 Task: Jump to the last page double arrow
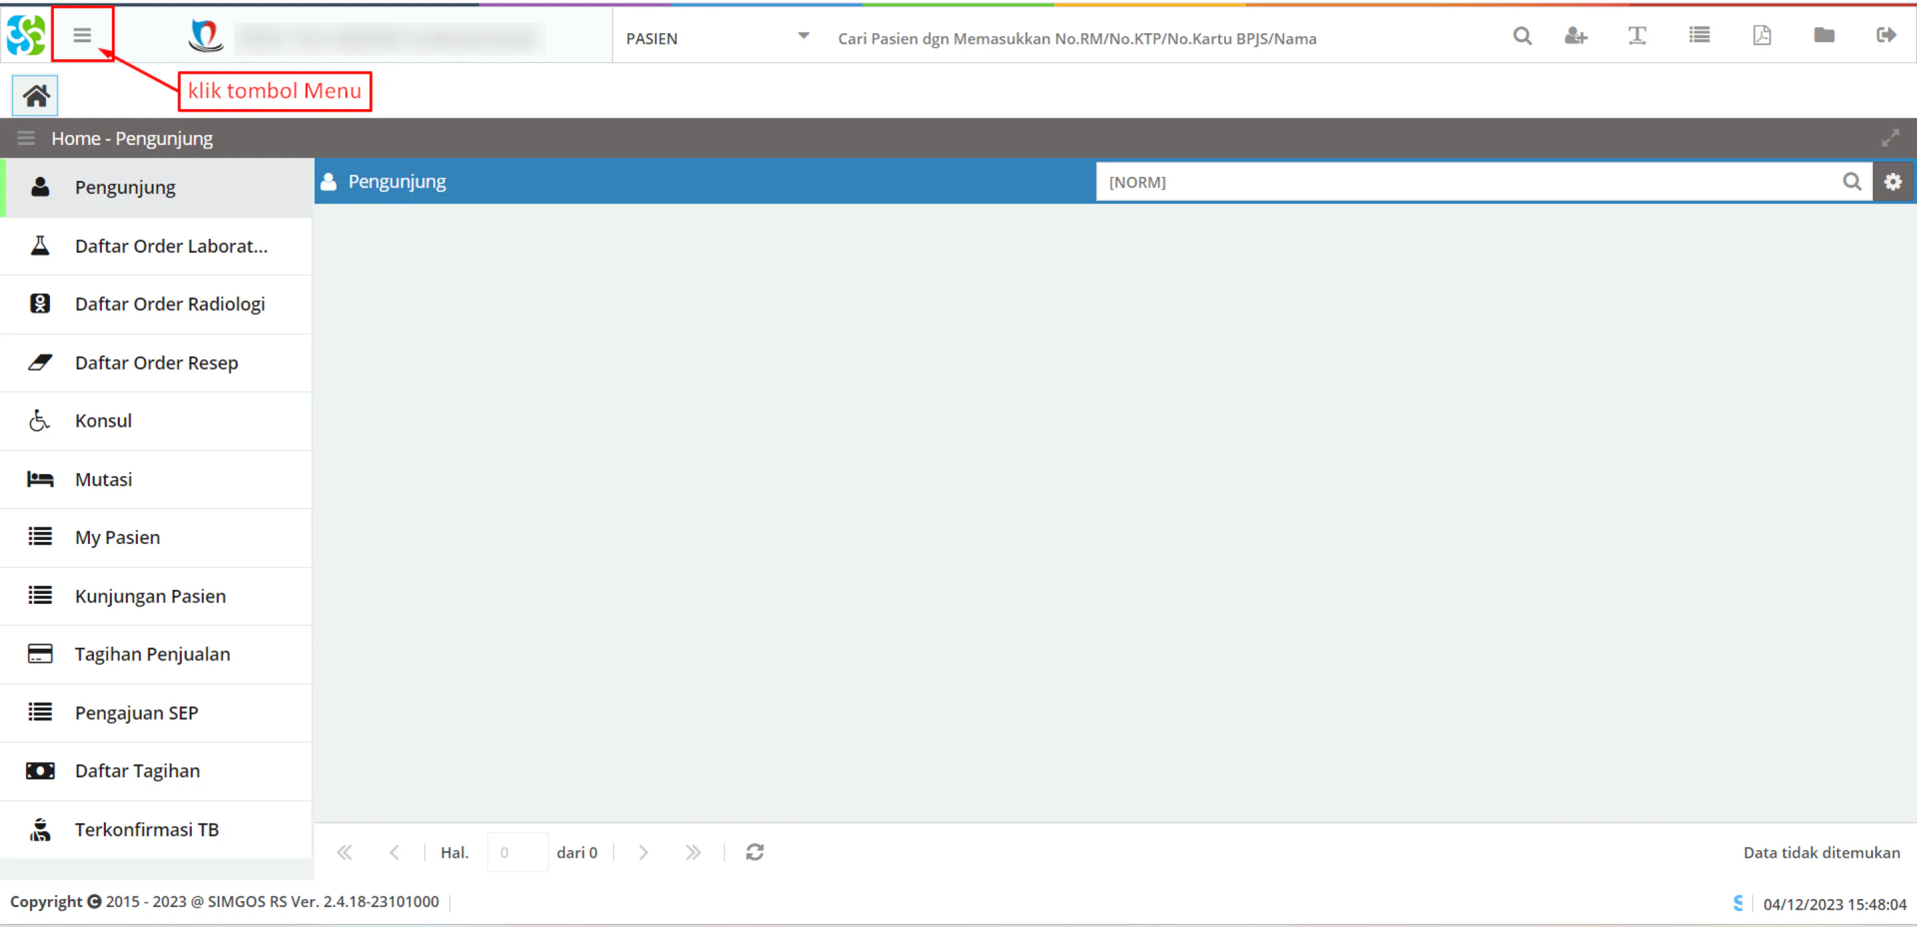693,852
